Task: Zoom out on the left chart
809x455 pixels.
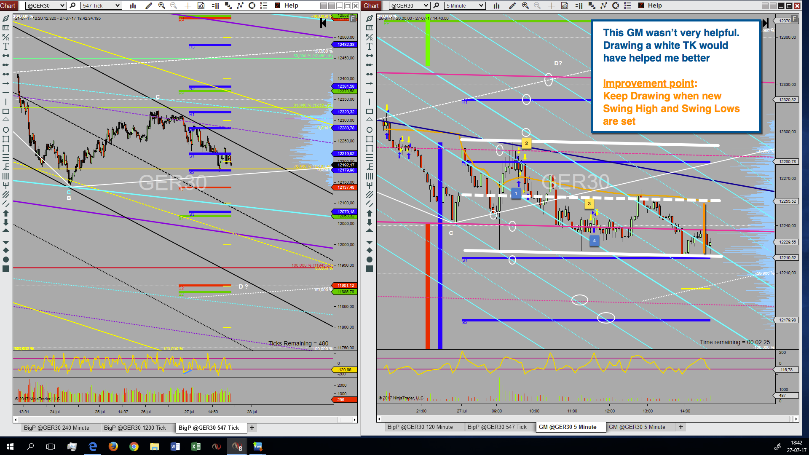Action: coord(174,5)
